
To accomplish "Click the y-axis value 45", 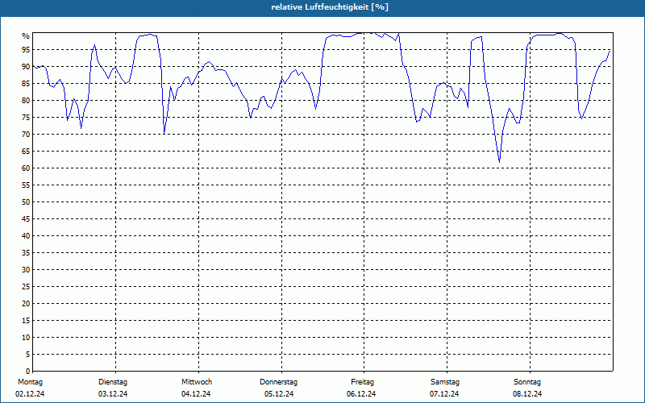I will tap(26, 219).
